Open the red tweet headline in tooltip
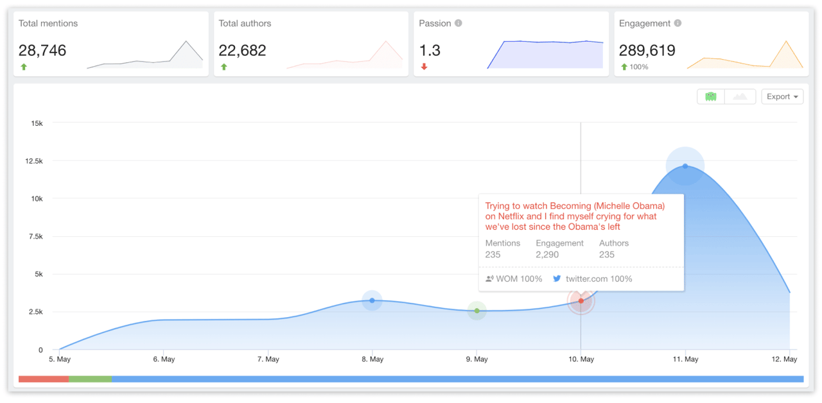The height and width of the screenshot is (403, 822). coord(575,216)
